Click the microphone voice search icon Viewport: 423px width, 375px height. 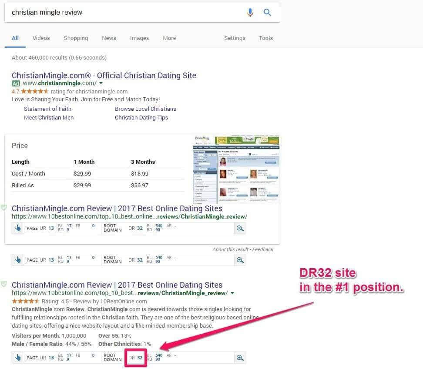coord(250,13)
